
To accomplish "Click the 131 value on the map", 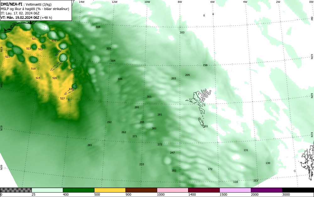I will (246, 150).
